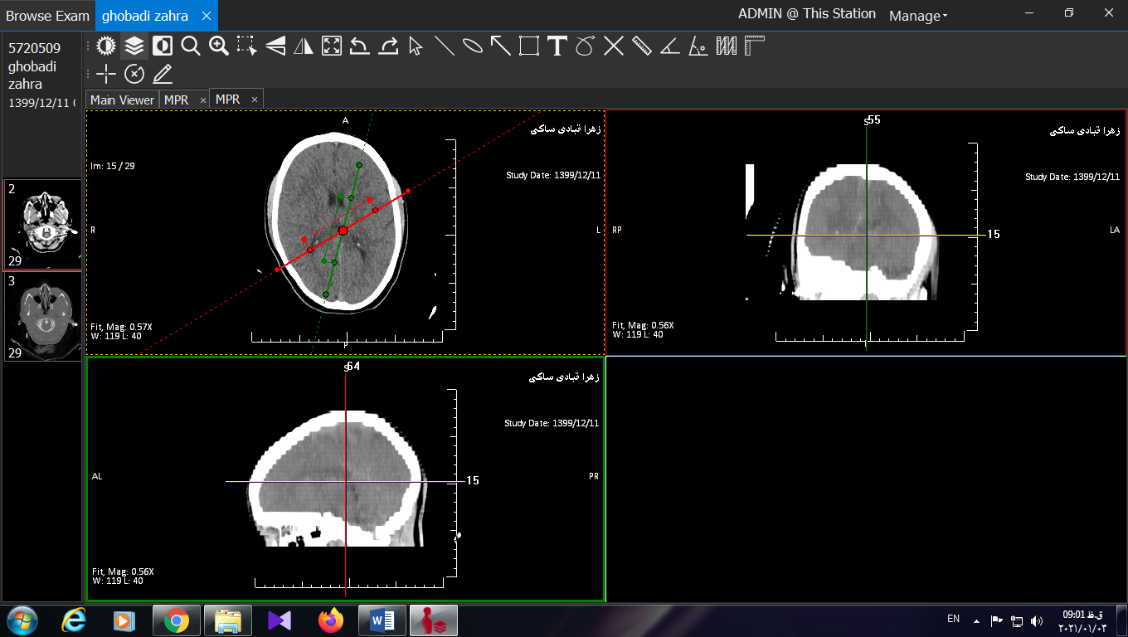The width and height of the screenshot is (1128, 637).
Task: Choose the fit-to-window expand icon
Action: 332,46
